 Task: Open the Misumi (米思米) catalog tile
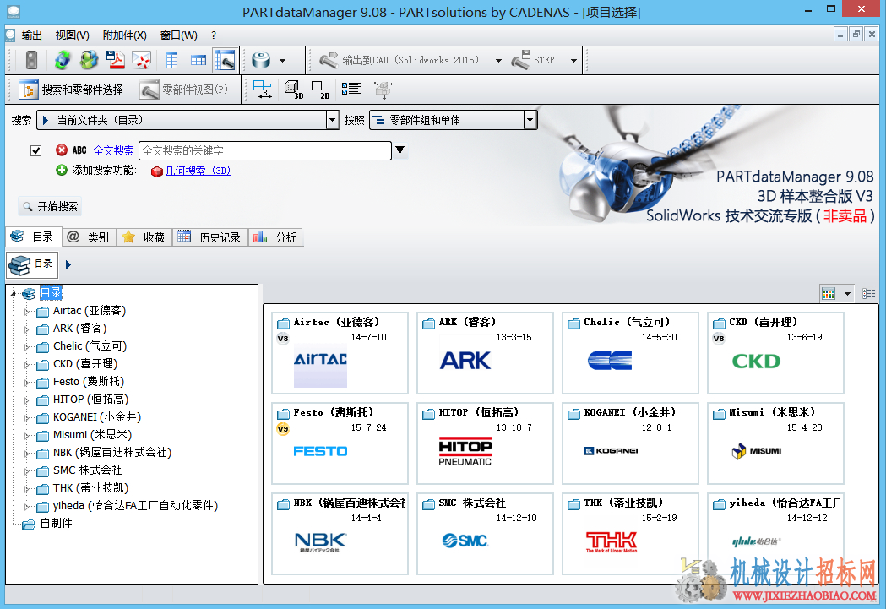click(775, 443)
